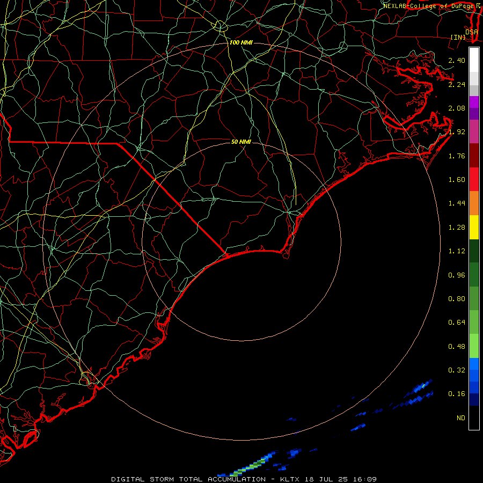Select the medium green swatch beside 0.80
This screenshot has width=483, height=483.
pos(474,298)
